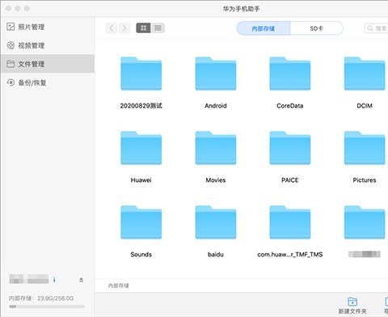This screenshot has width=388, height=317.
Task: Click the Android folder name label
Action: point(216,106)
